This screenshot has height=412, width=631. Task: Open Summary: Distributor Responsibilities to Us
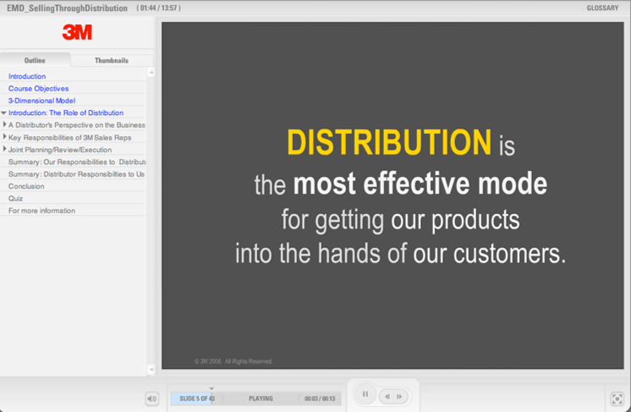76,174
